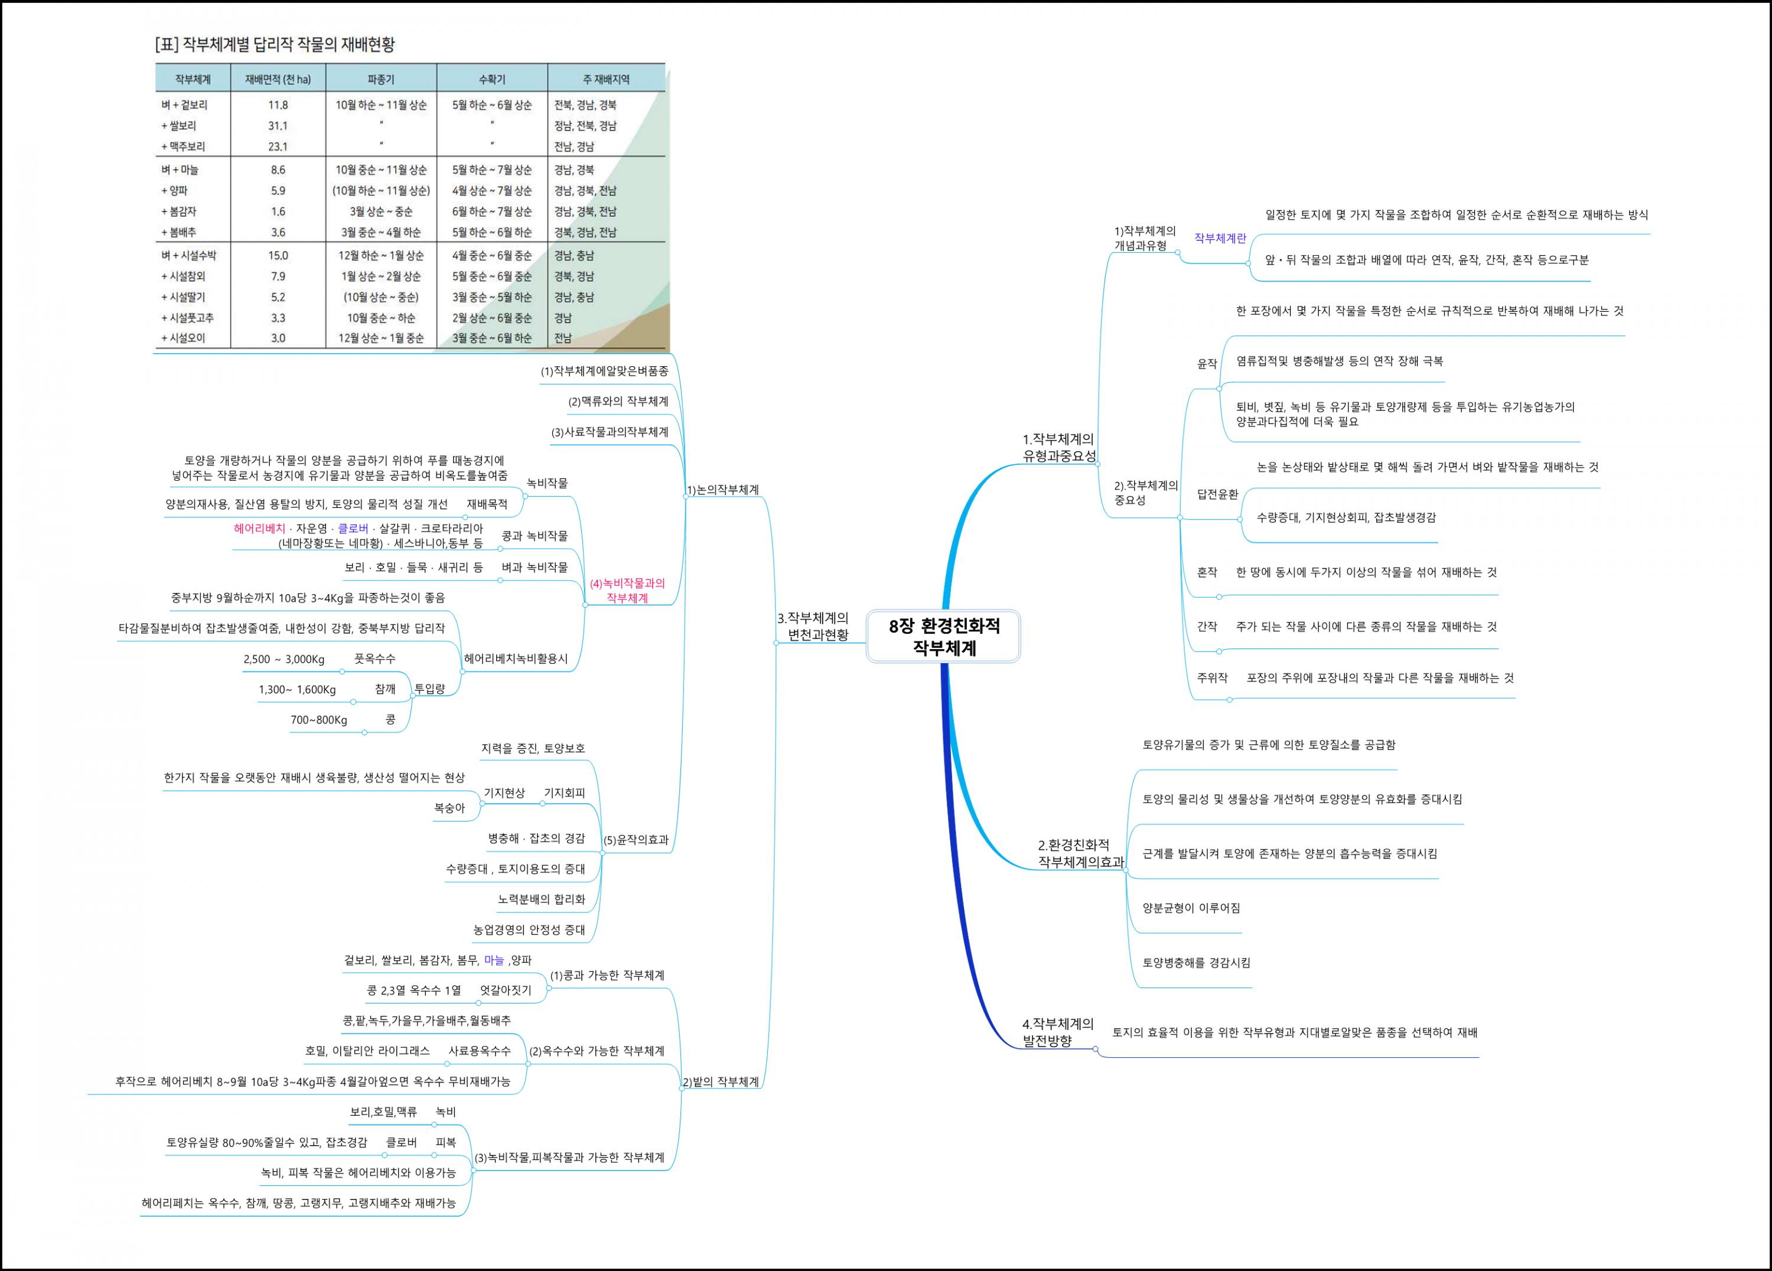Click the table row + 시설딸기

[x=409, y=297]
